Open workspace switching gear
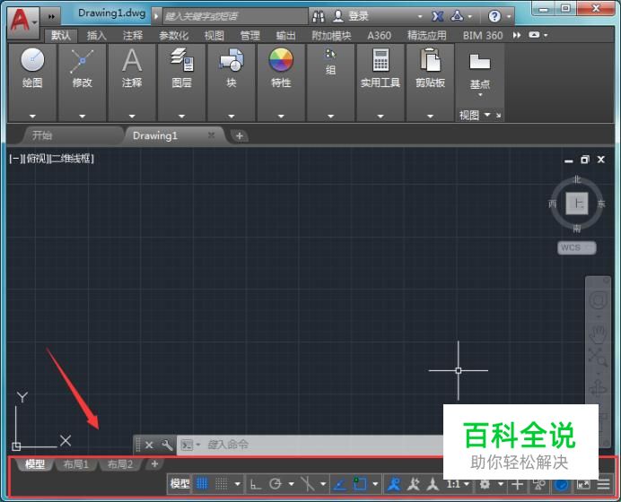This screenshot has width=621, height=502. 485,484
